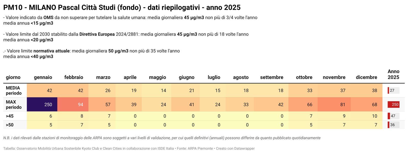Screen dimensions: 408x154
Task: Click the Anno 2025 column header
Action: click(393, 74)
